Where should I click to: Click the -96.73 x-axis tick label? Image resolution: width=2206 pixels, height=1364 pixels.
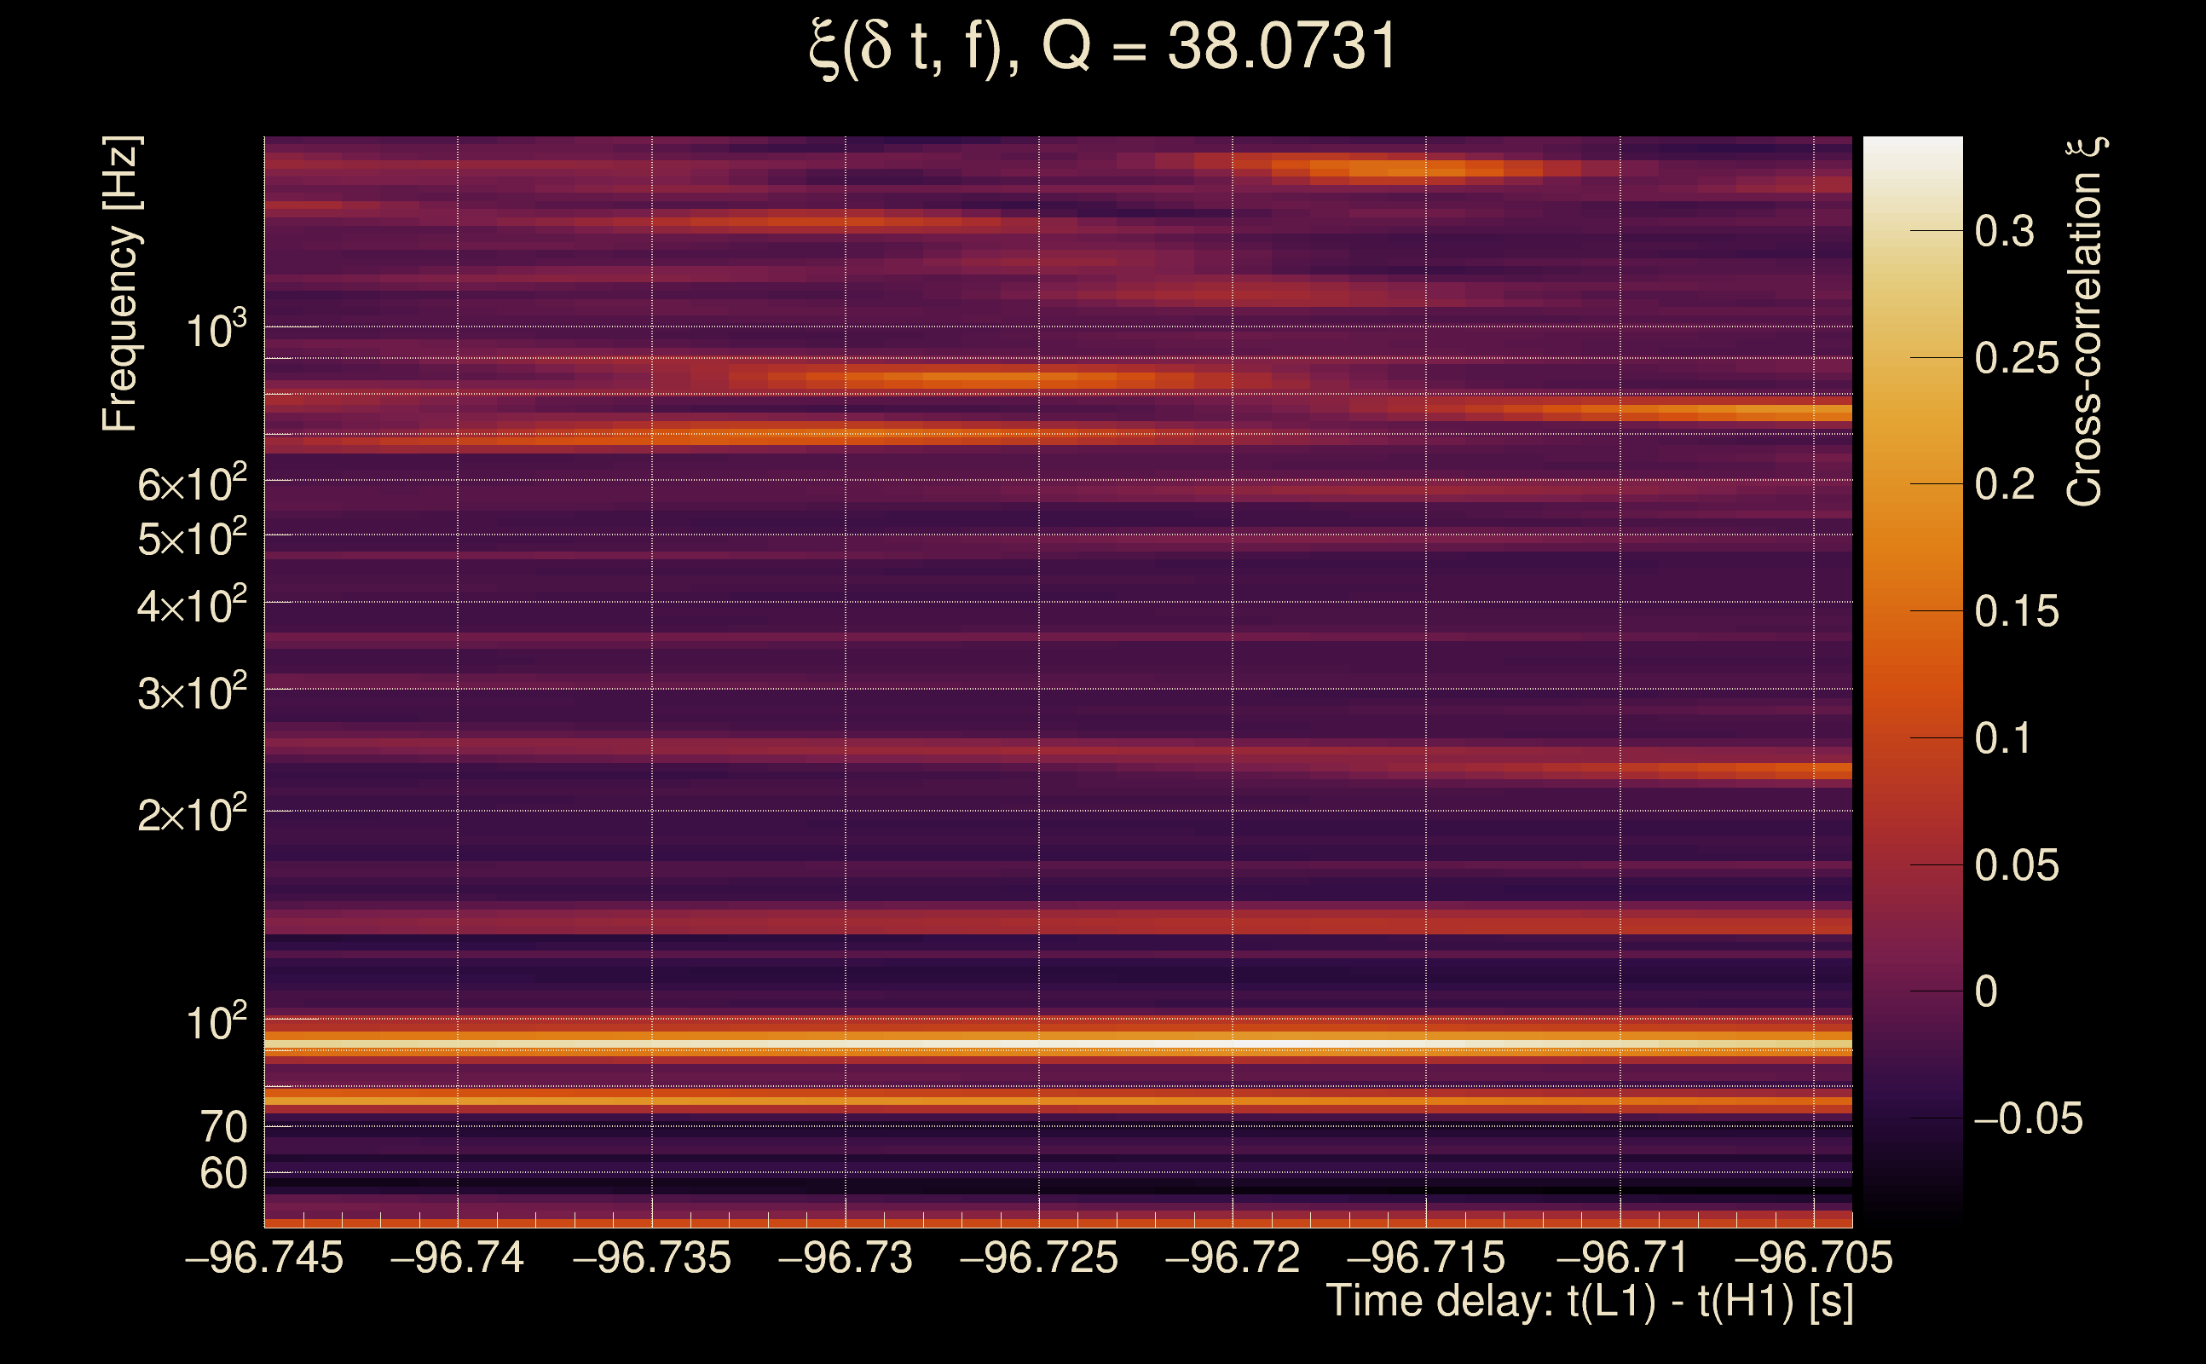point(845,1257)
